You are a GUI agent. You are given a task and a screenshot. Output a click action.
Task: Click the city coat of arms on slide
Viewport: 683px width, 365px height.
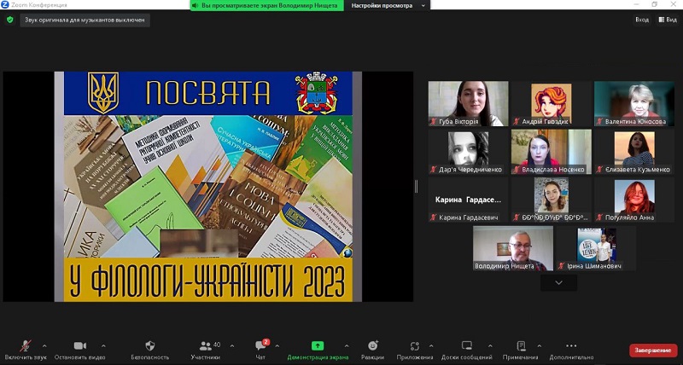[317, 93]
